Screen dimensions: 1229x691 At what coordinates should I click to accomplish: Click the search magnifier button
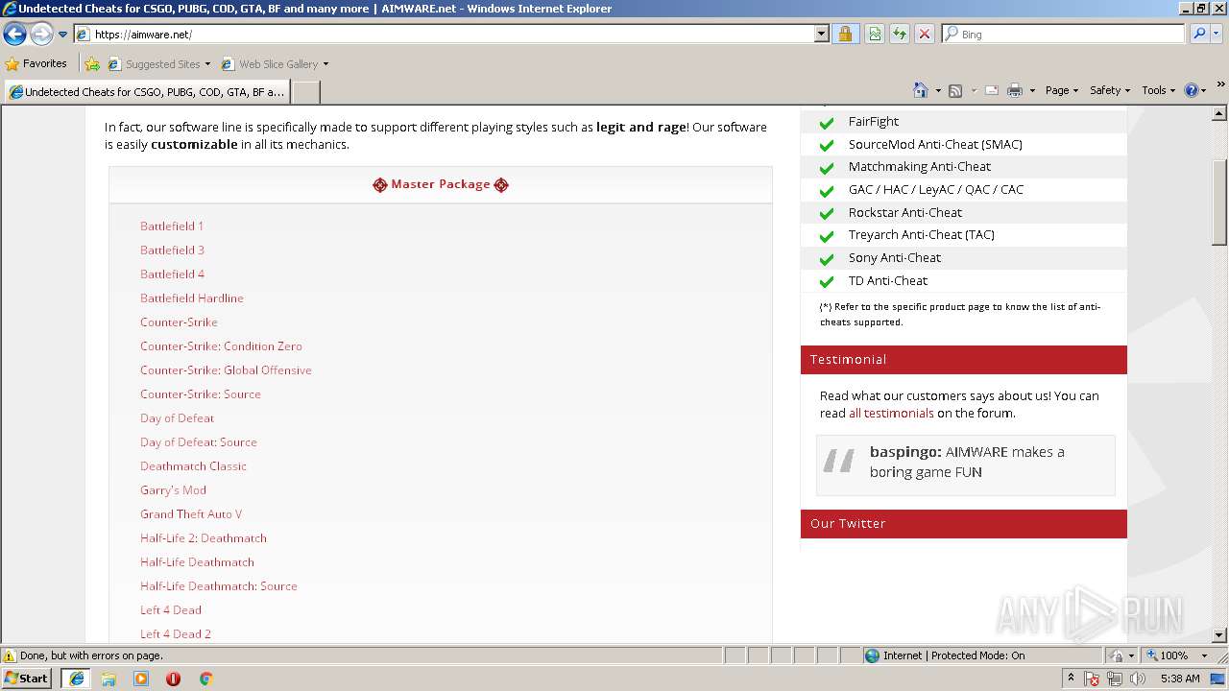(x=1198, y=34)
